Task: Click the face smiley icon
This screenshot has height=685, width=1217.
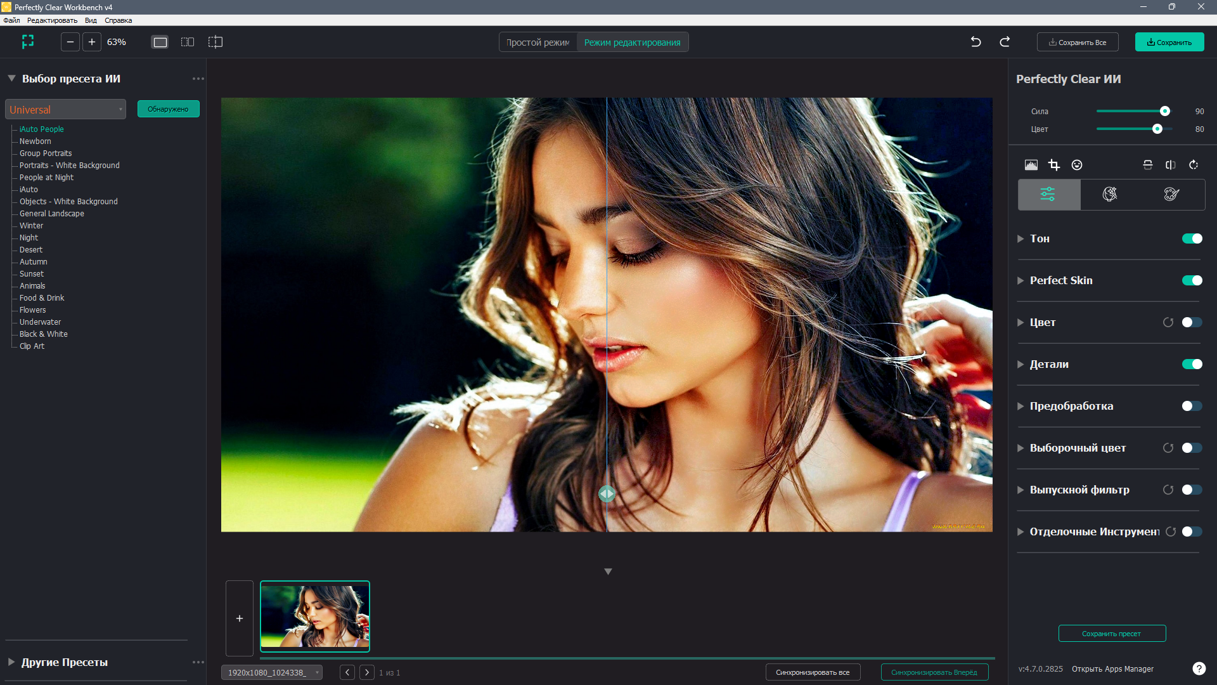Action: click(1077, 165)
